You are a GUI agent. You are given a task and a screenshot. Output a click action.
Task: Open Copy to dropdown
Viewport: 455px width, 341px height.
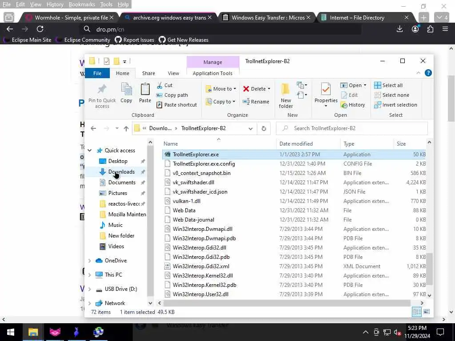point(220,102)
